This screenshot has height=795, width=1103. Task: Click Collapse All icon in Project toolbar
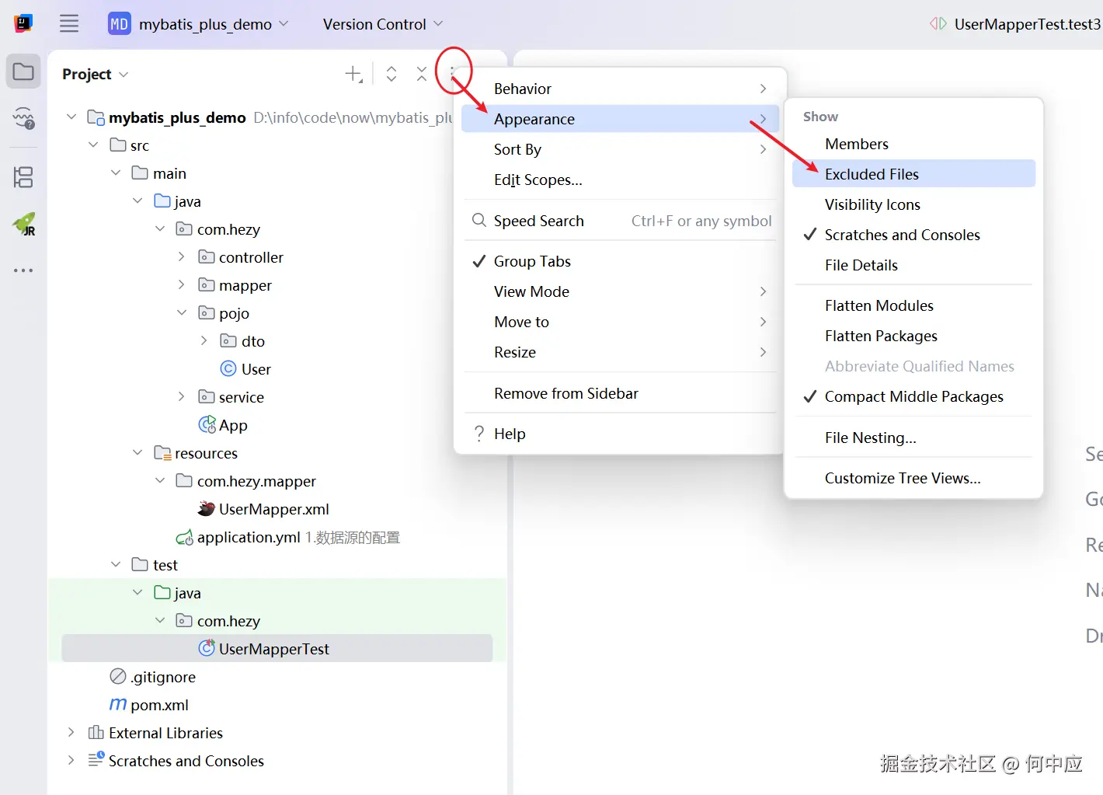[421, 74]
